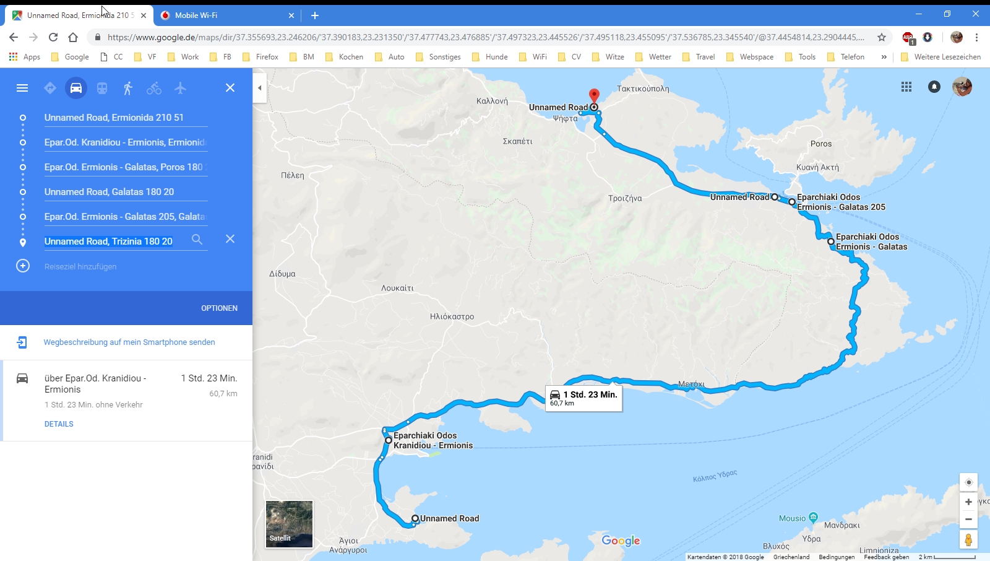Viewport: 990px width, 561px height.
Task: Collapse the directions side panel
Action: coord(260,88)
